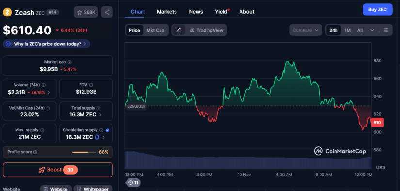
Task: Expand more time range options chevron
Action: pos(372,30)
